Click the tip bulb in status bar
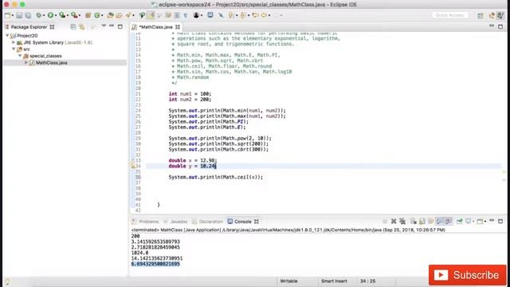 7,281
